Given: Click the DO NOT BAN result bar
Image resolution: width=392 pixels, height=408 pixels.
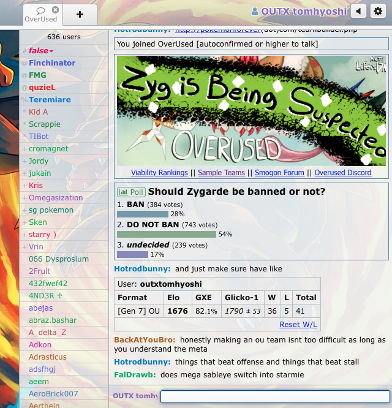Looking at the screenshot, I should coord(167,234).
